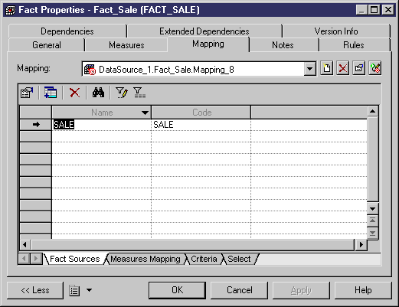This screenshot has width=399, height=307.
Task: Collapse the dialog with the << Less button
Action: 35,290
